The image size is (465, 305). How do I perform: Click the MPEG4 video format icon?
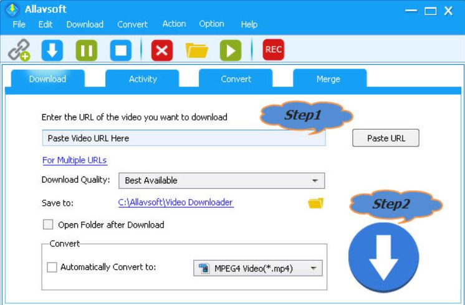point(204,268)
